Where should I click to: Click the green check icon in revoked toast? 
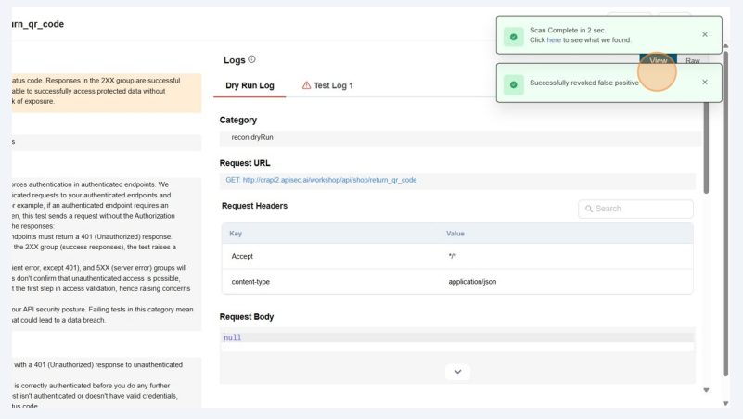(x=512, y=83)
